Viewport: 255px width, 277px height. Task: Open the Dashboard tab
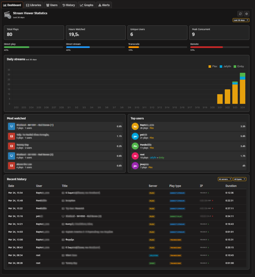tap(12, 5)
